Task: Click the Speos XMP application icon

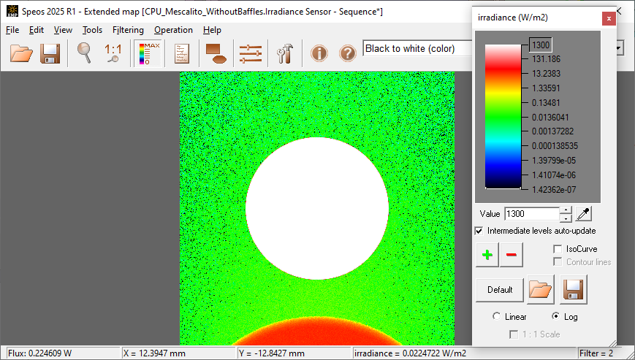Action: point(12,12)
